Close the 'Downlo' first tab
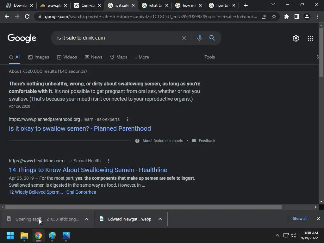 (32, 6)
